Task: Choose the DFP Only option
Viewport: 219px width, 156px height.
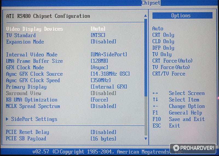Action: [x=163, y=48]
